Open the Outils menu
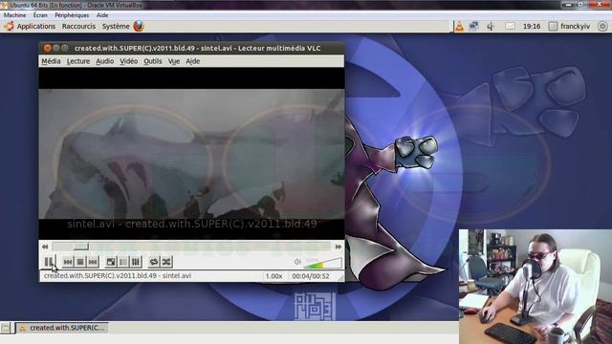Viewport: 612px width, 344px height. click(153, 61)
